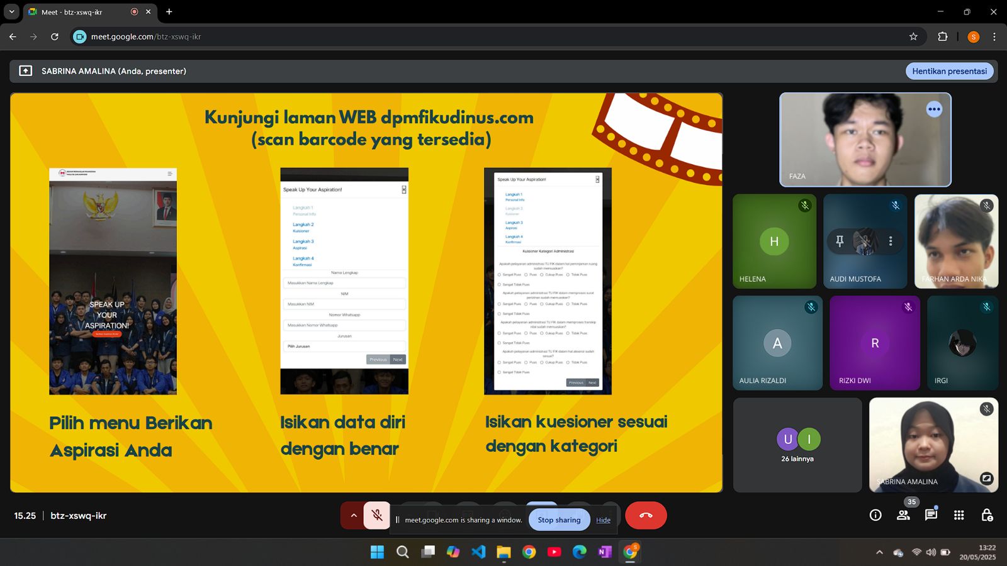Click the muted mic icon on IRGI's tile
1007x566 pixels.
pyautogui.click(x=987, y=307)
